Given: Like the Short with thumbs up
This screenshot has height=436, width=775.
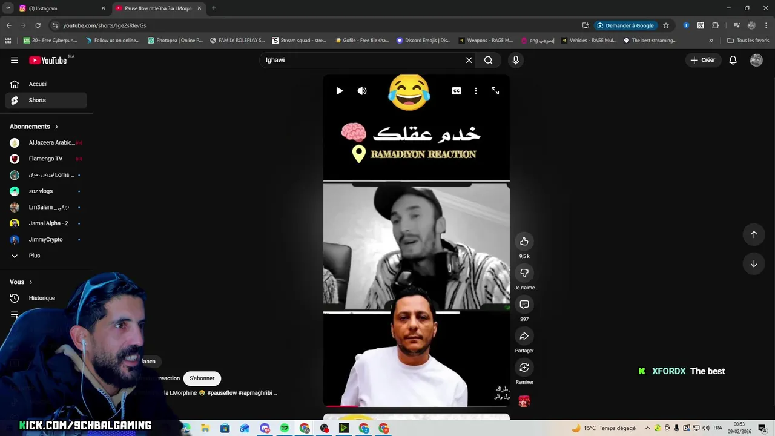Looking at the screenshot, I should [x=524, y=242].
